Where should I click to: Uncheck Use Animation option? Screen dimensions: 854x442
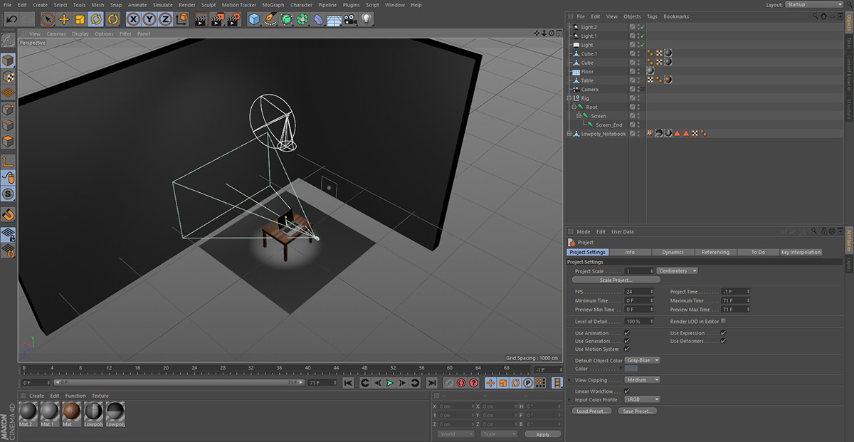click(x=627, y=332)
